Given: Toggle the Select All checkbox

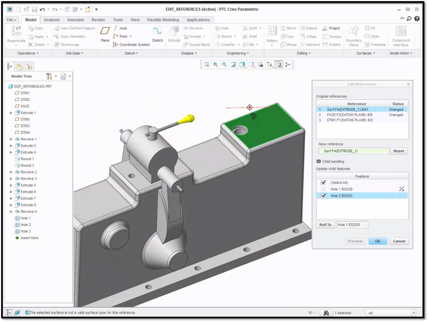Looking at the screenshot, I should (323, 182).
